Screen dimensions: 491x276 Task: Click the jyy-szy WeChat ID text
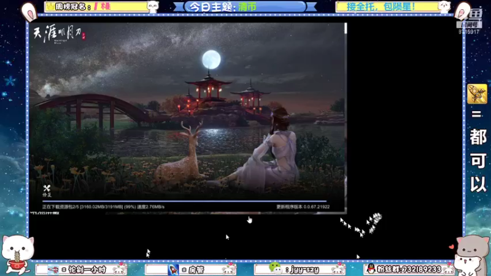304,269
